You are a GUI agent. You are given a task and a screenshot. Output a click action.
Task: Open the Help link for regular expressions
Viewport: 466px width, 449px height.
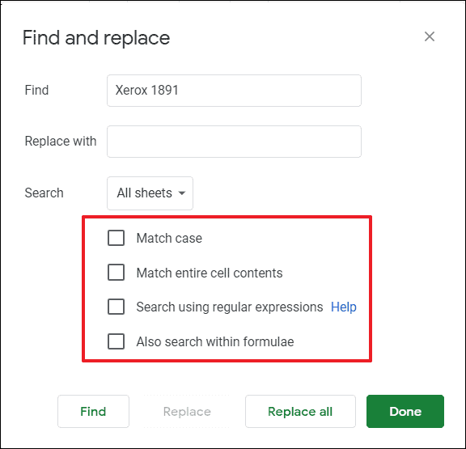pyautogui.click(x=344, y=307)
